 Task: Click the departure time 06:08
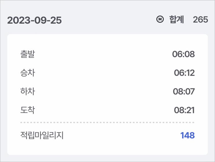point(183,54)
